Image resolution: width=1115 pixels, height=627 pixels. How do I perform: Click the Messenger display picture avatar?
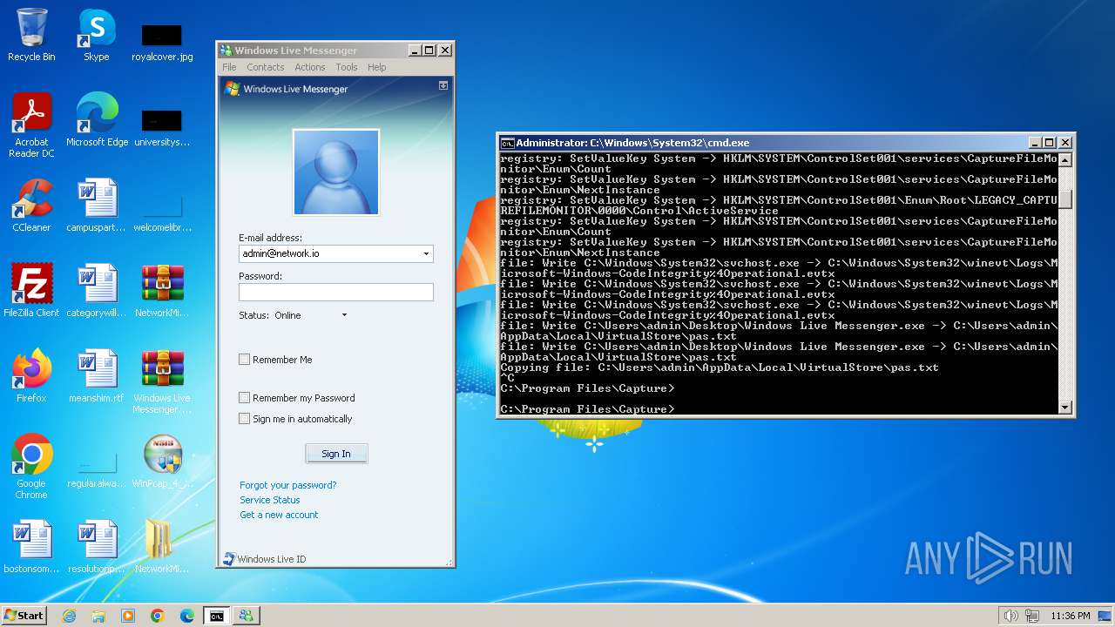(336, 172)
